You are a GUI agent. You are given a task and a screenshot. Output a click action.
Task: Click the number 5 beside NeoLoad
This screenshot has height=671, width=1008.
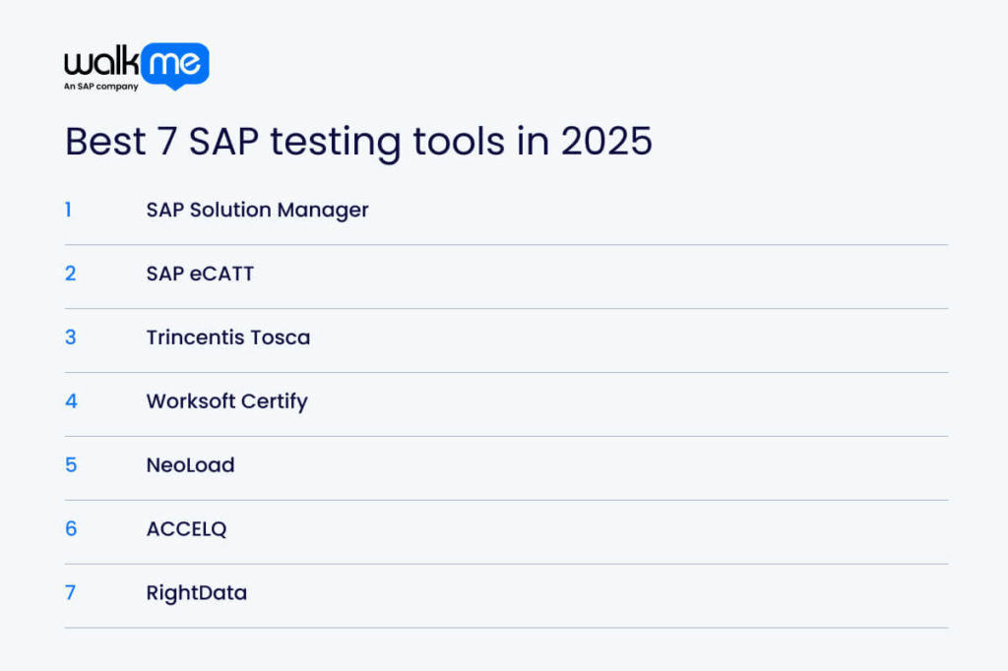71,465
